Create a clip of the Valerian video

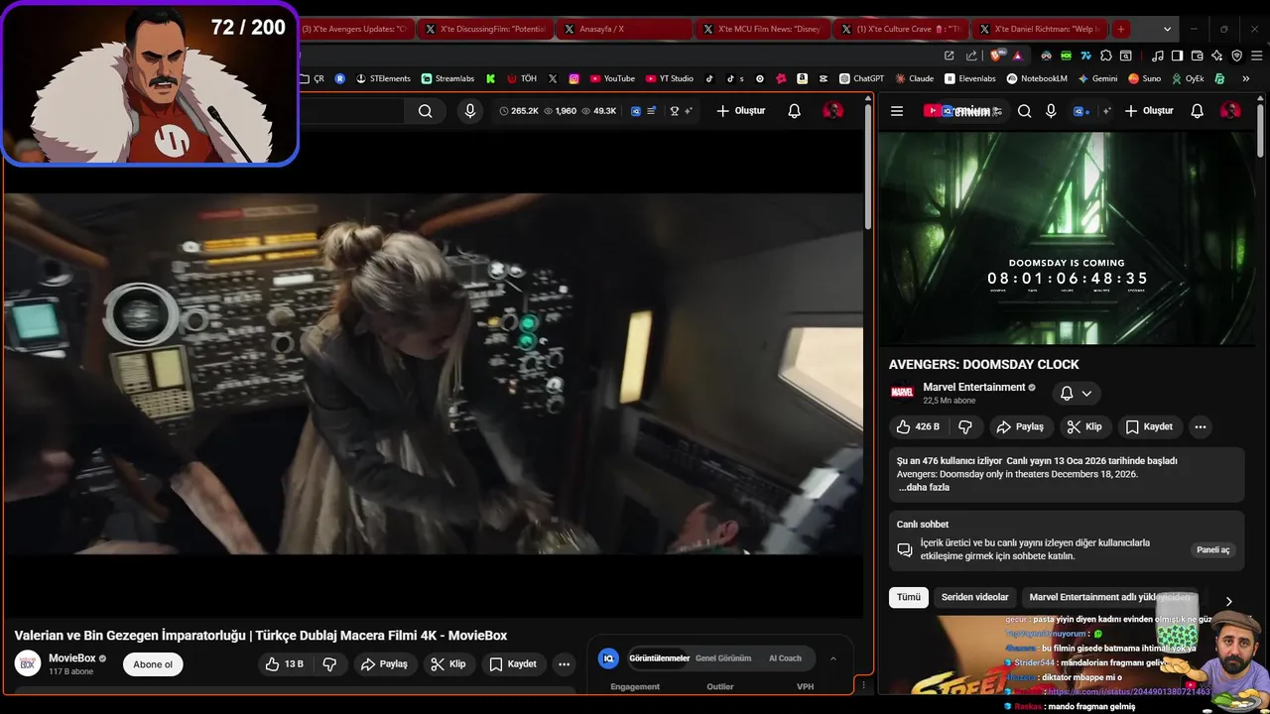[x=447, y=664]
